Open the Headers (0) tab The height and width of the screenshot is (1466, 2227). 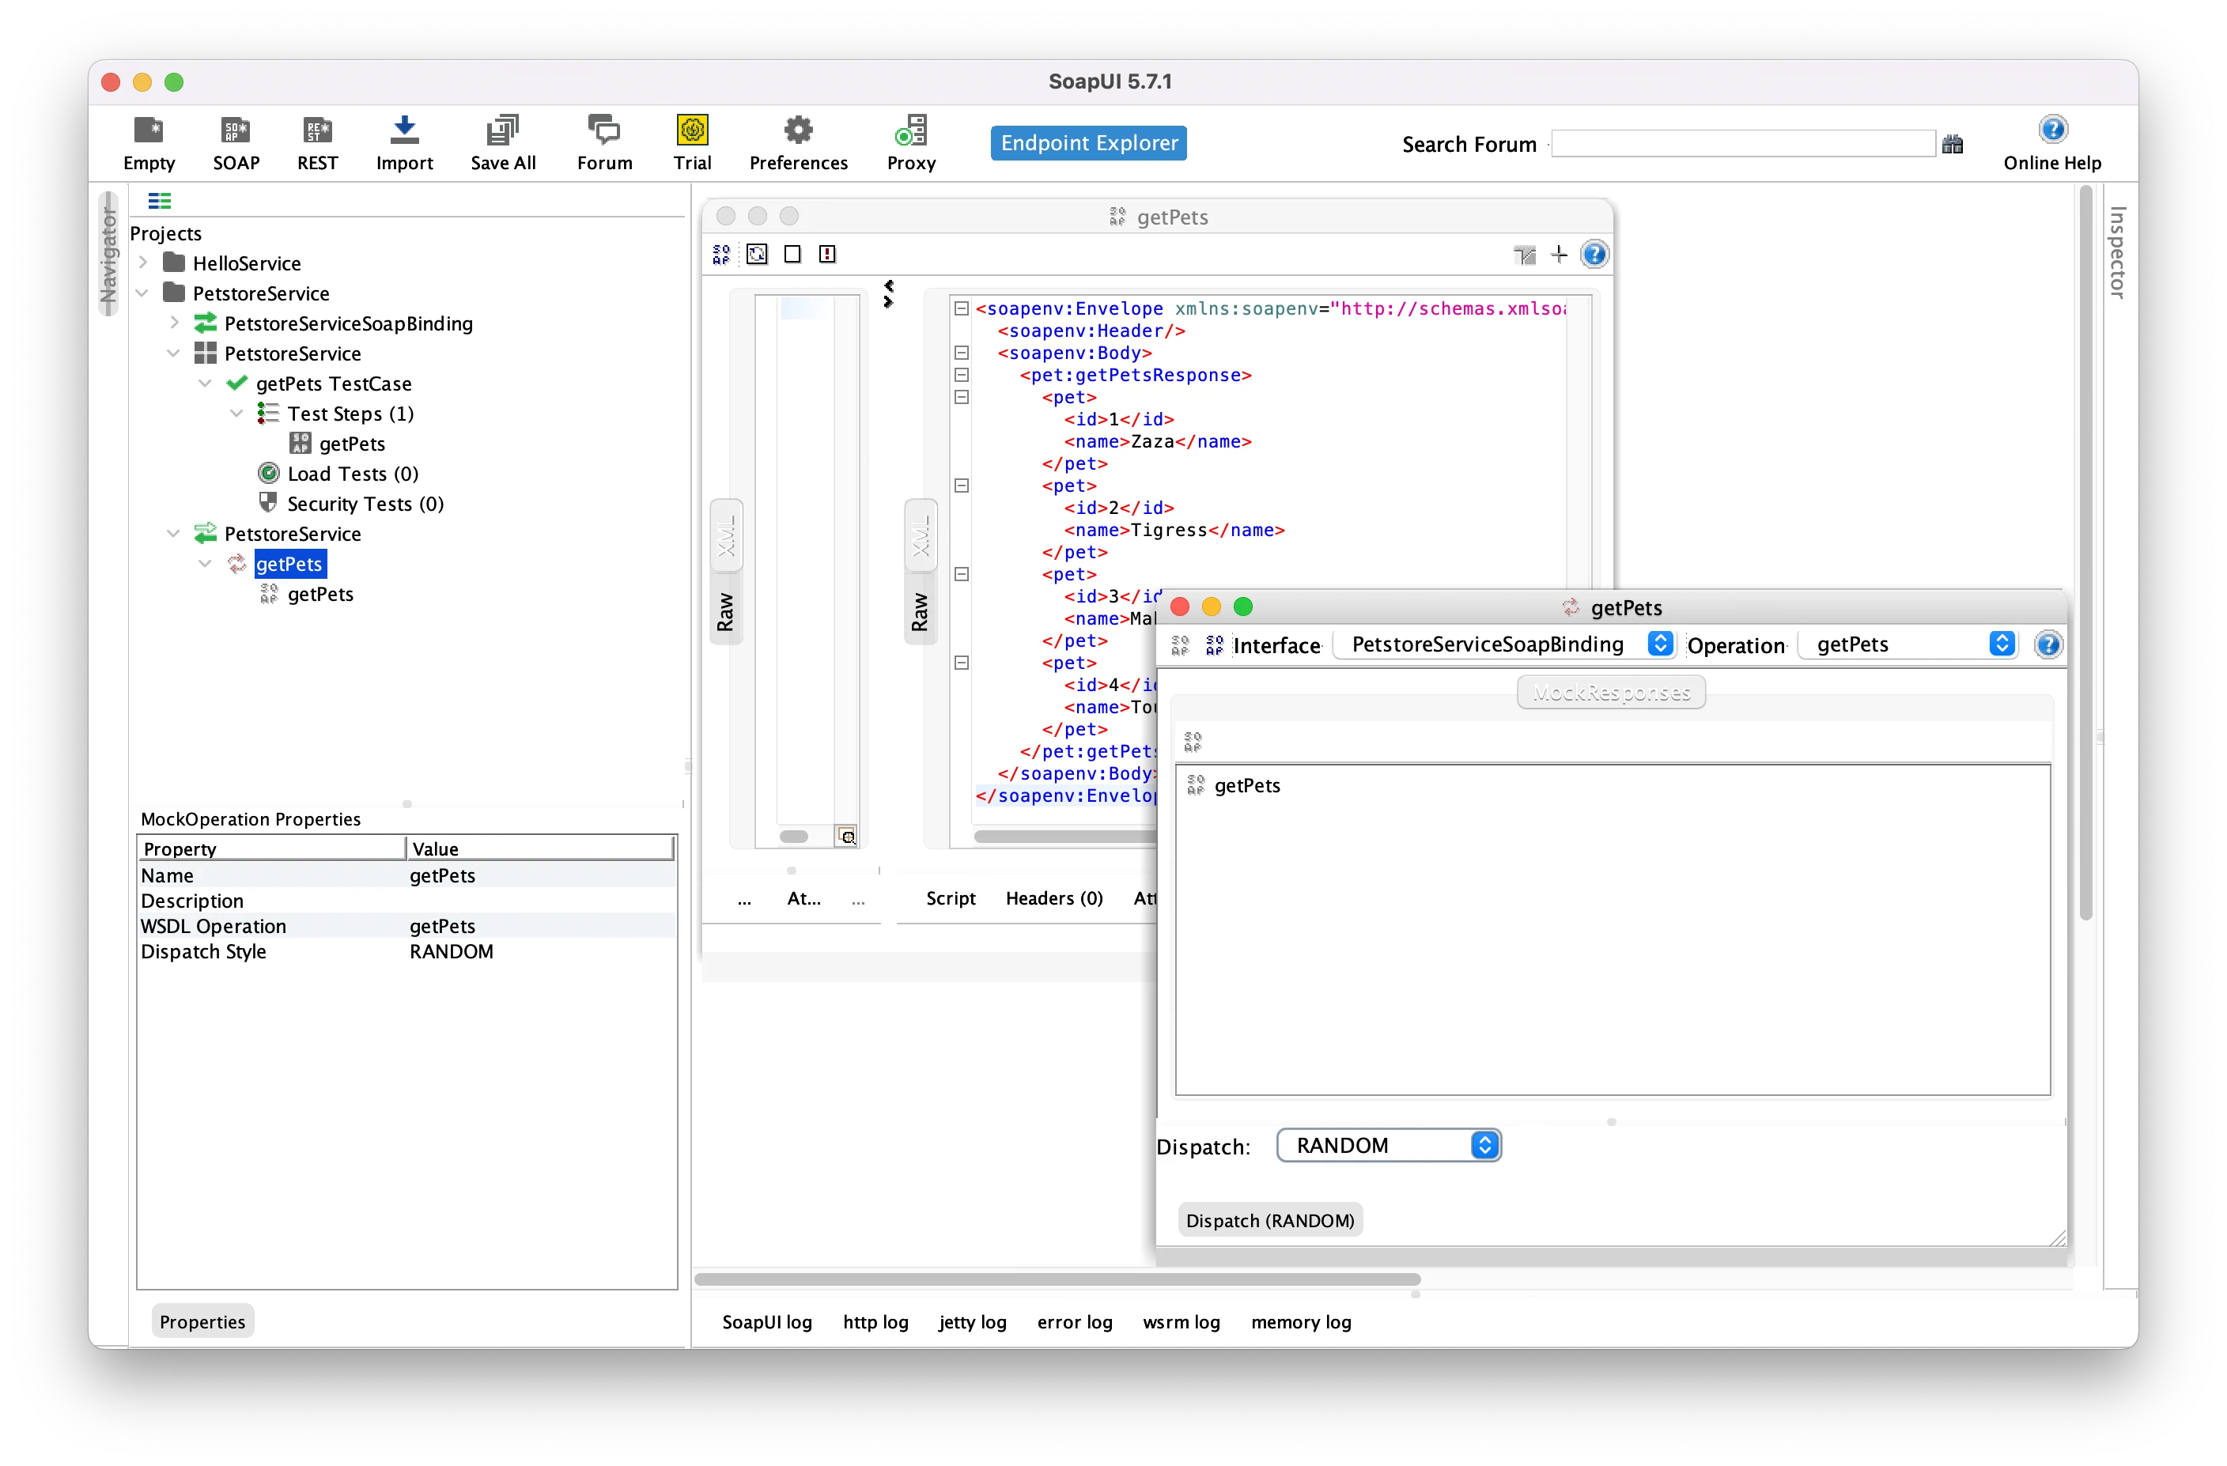1053,898
